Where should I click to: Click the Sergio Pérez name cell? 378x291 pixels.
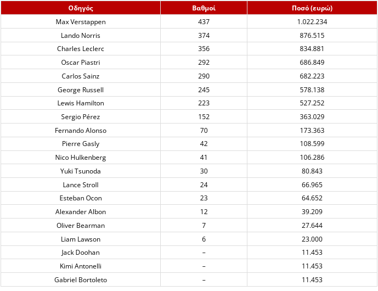tap(81, 117)
